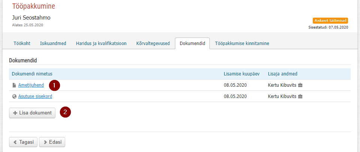Click the right chevron on Edasi
Viewport: 360px width, 152px height.
point(45,142)
